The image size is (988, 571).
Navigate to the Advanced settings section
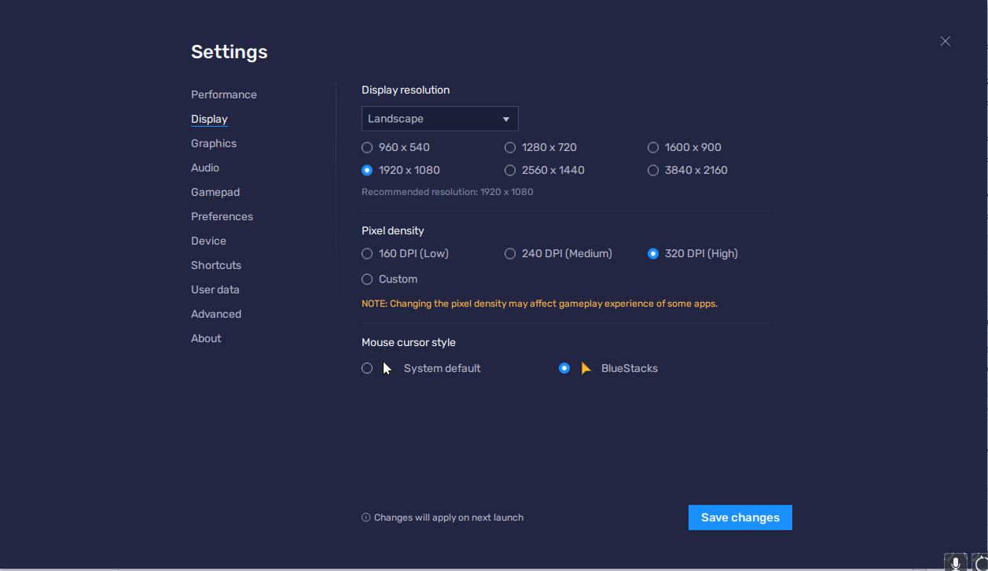[215, 314]
